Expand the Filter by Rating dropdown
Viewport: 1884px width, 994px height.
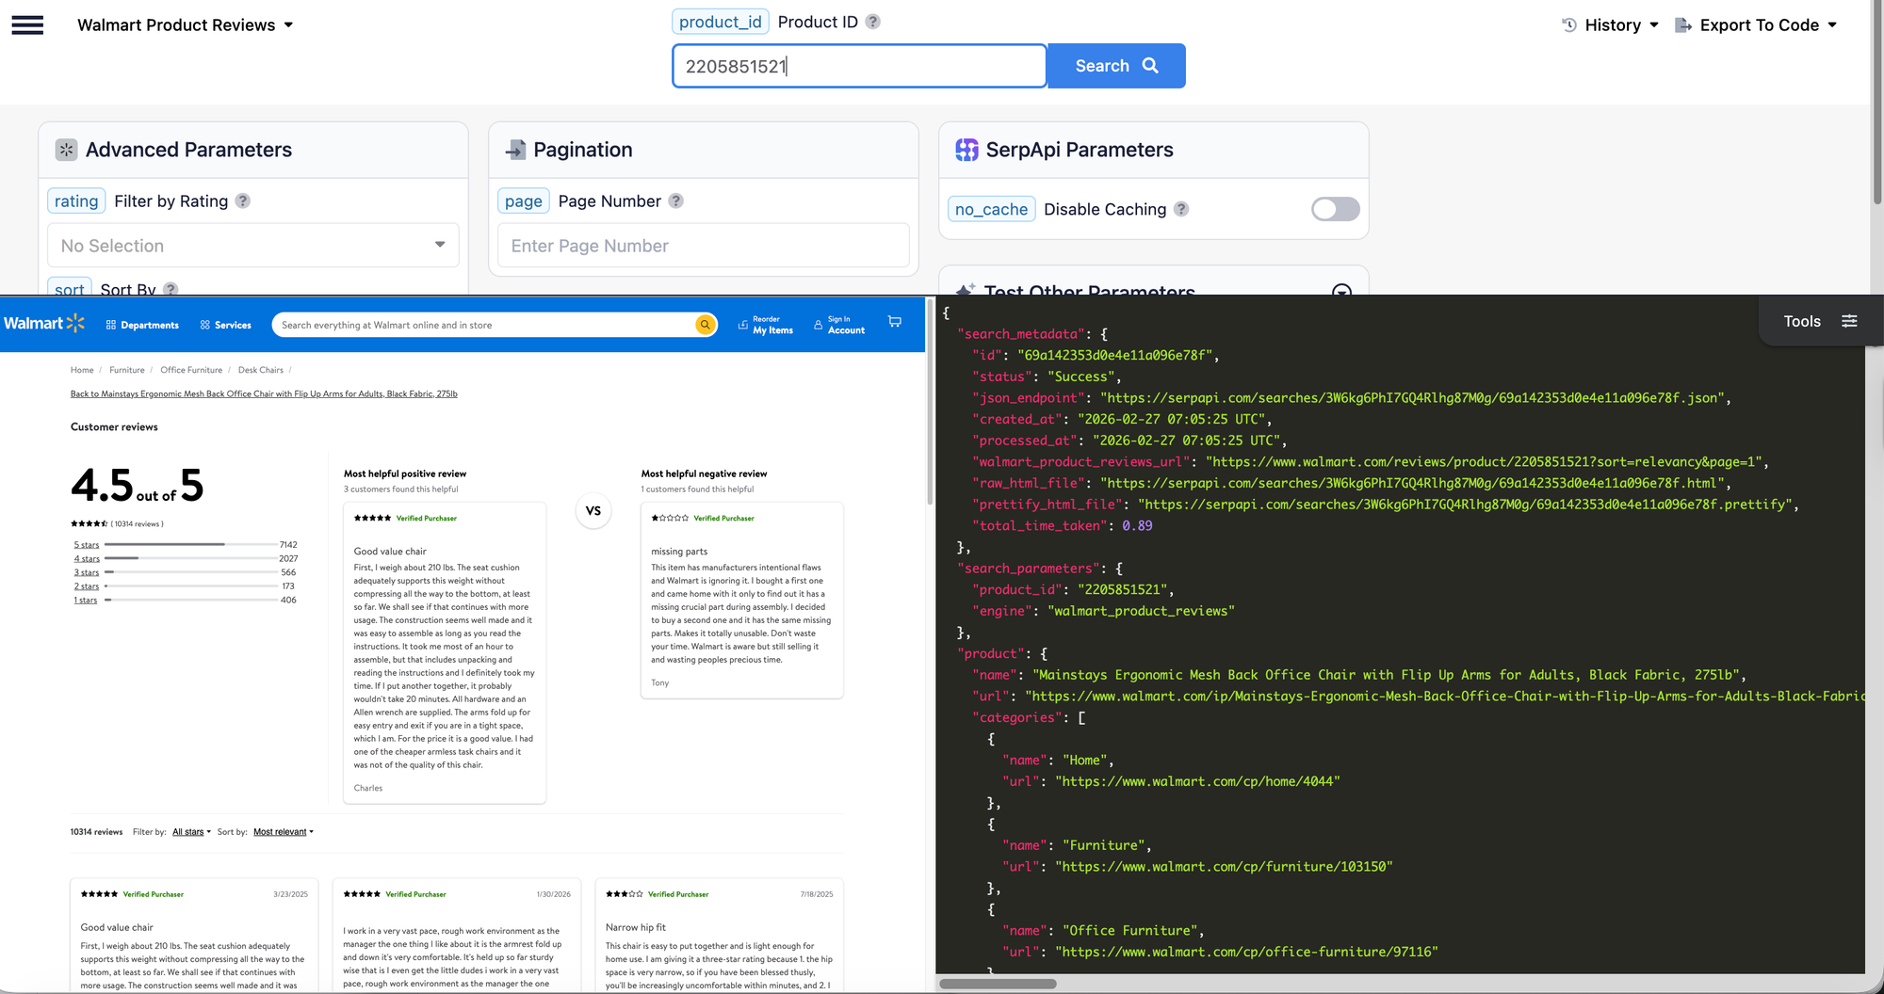[x=252, y=246]
